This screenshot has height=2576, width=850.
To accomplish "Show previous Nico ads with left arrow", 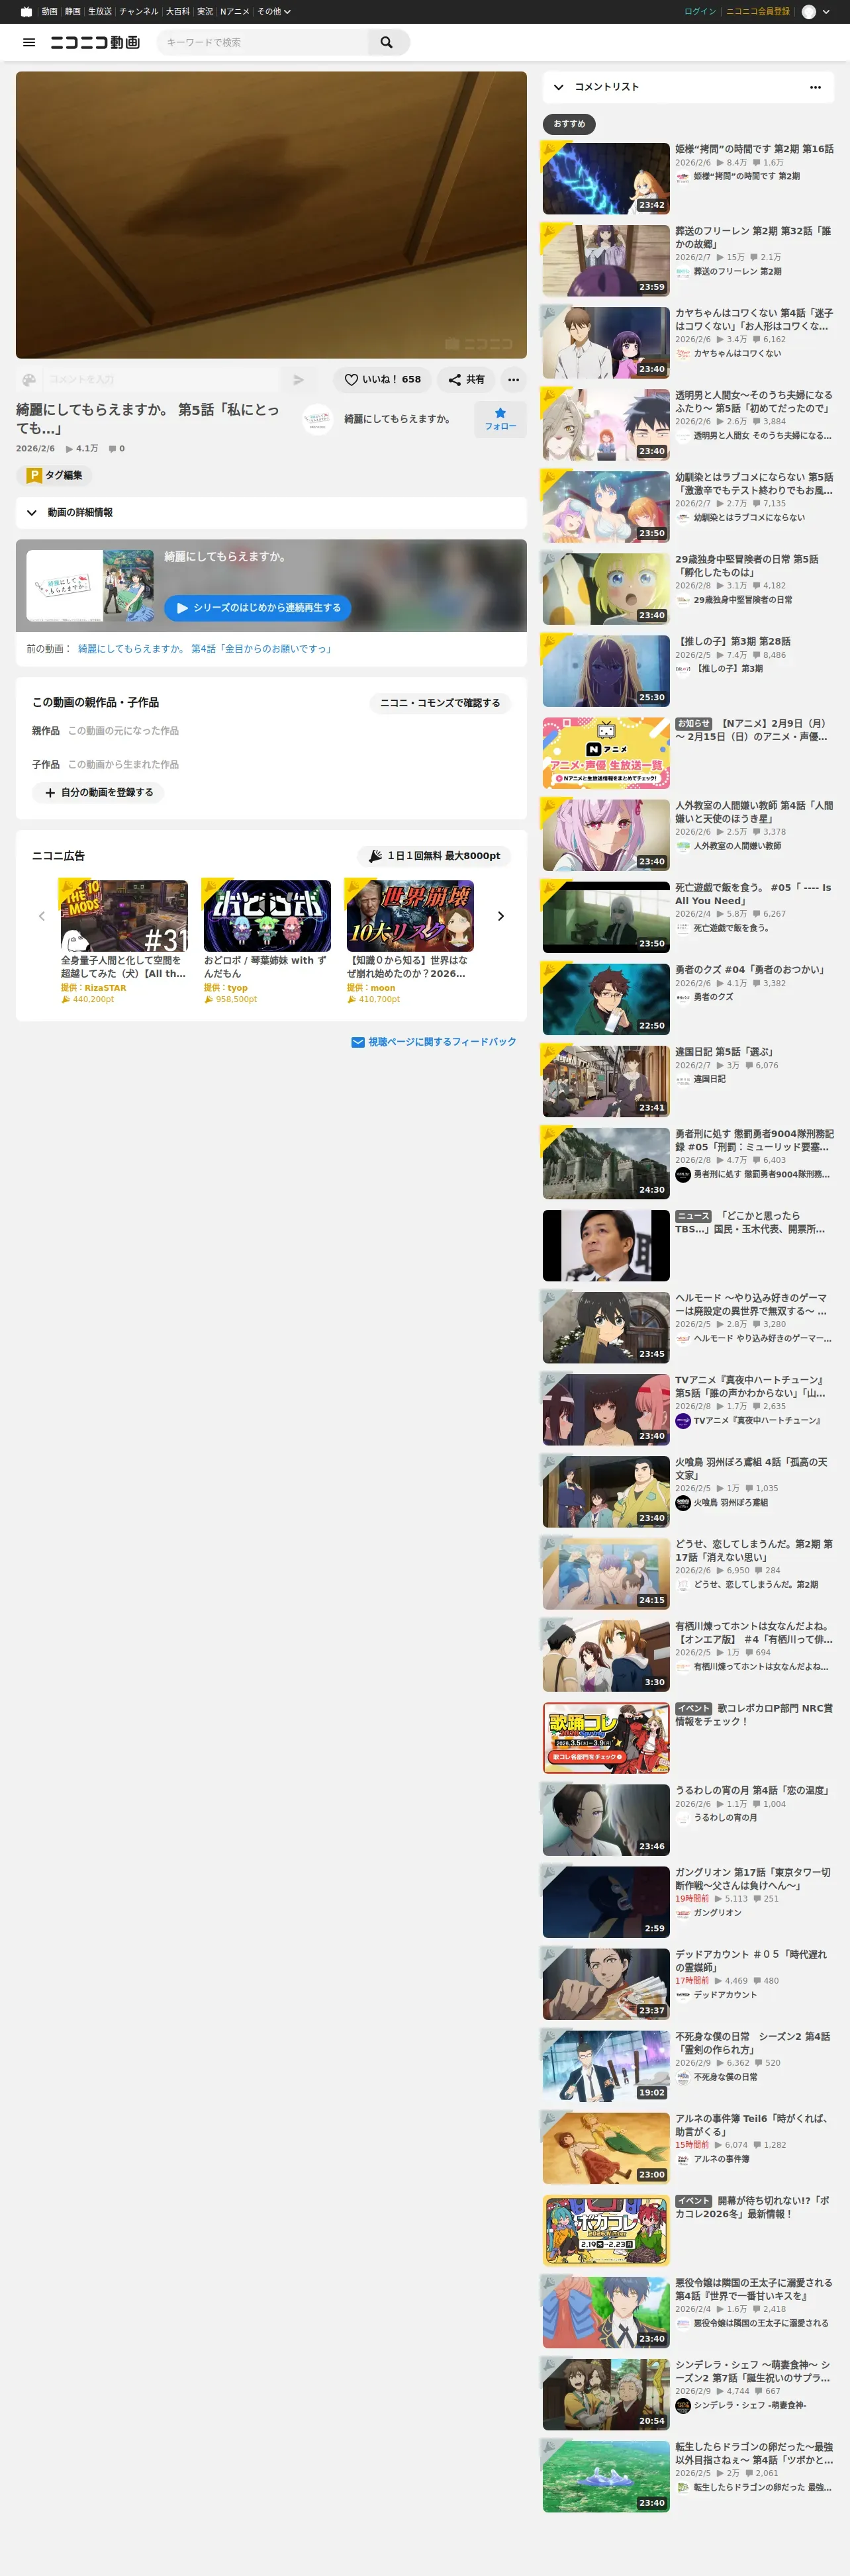I will 42,916.
